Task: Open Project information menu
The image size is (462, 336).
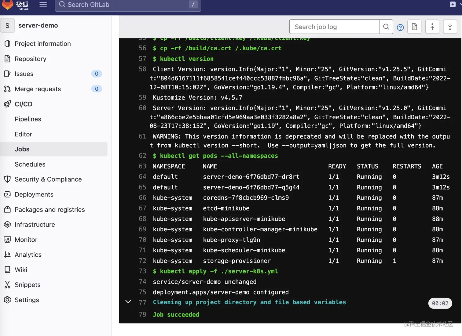Action: [x=43, y=44]
